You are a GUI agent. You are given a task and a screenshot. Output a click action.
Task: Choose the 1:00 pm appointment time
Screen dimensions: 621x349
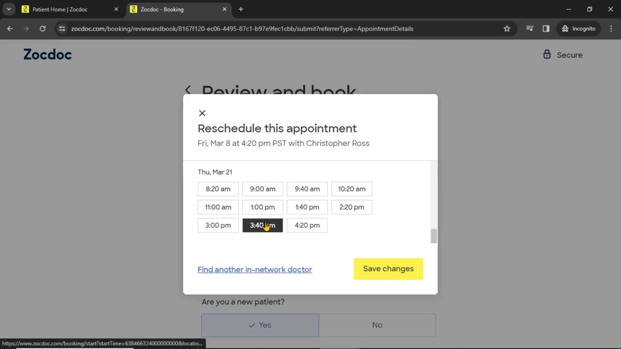[263, 207]
